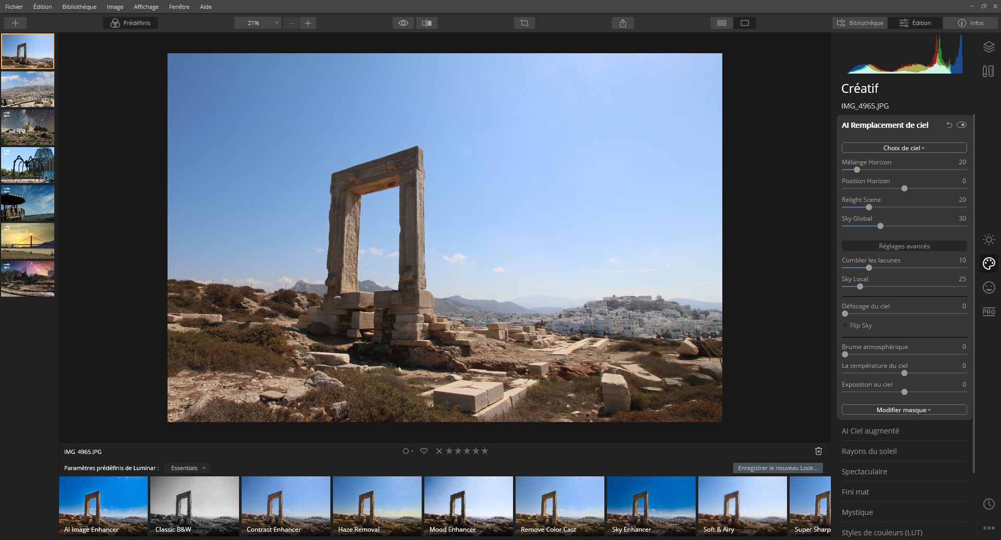Enable the Flip Sky checkbox

click(x=844, y=325)
